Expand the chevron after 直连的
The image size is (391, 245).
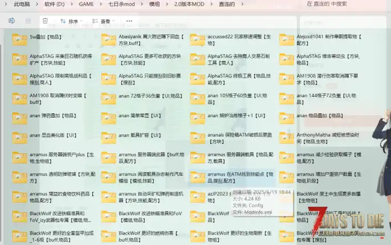(242, 4)
